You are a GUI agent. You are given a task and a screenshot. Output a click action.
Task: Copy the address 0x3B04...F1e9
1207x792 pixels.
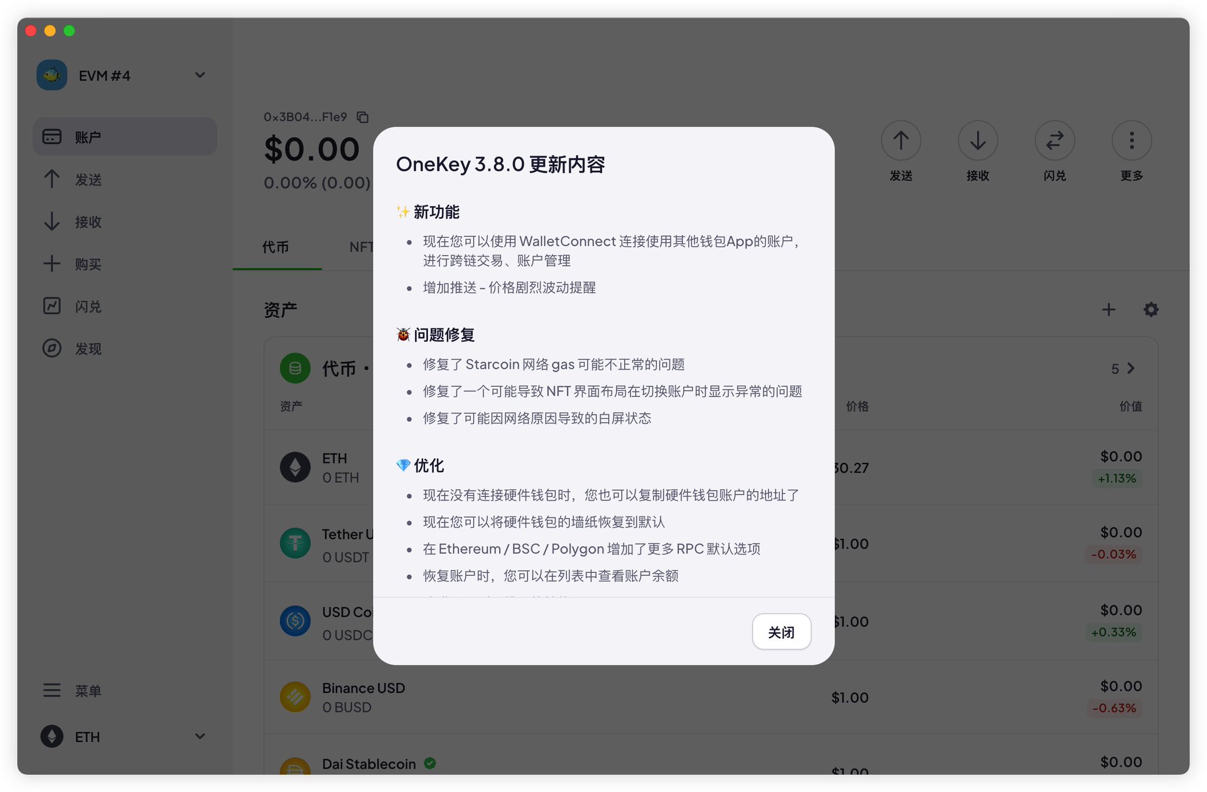tap(362, 117)
